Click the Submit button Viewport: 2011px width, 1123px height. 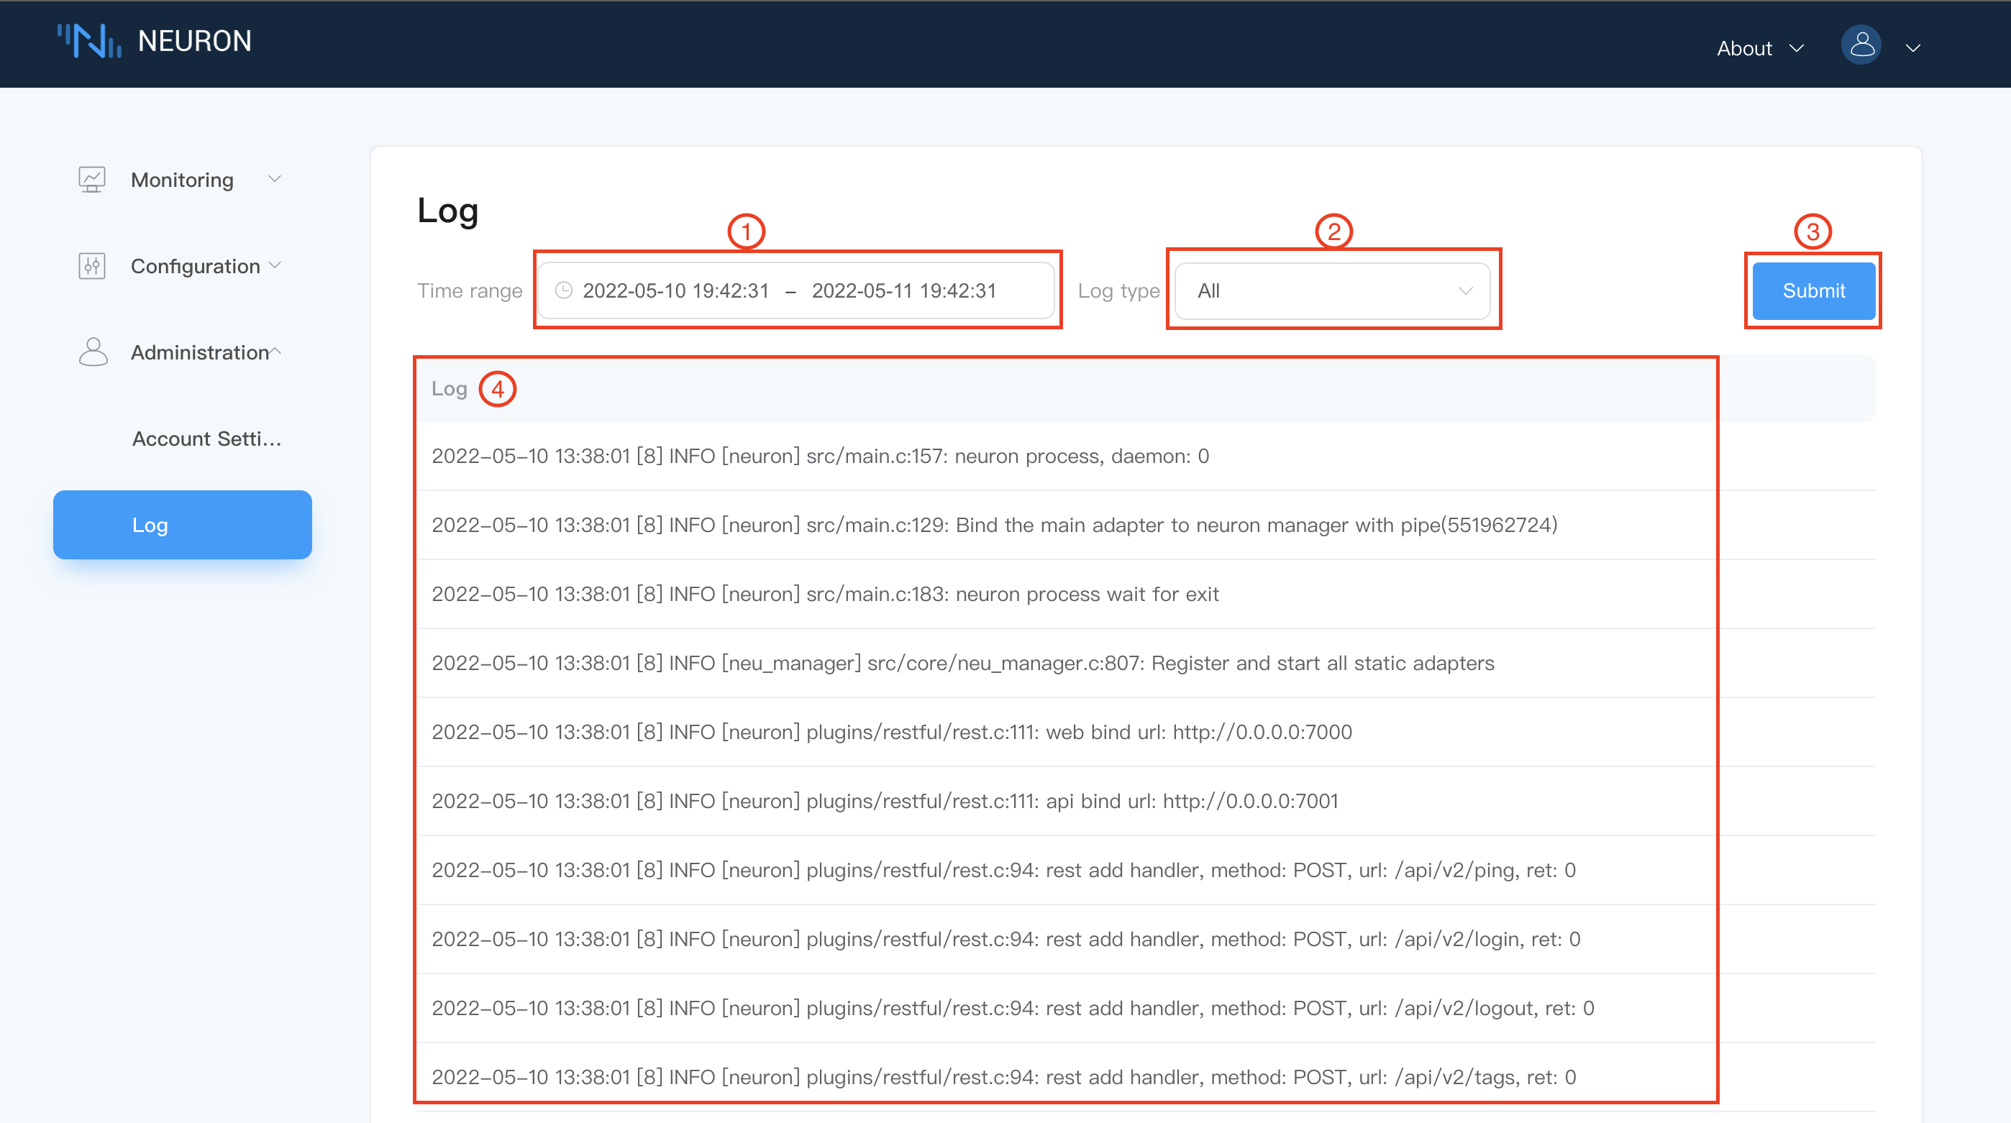1812,291
